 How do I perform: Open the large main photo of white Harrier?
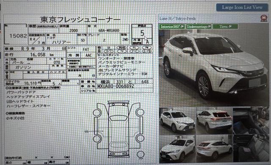pos(213,65)
